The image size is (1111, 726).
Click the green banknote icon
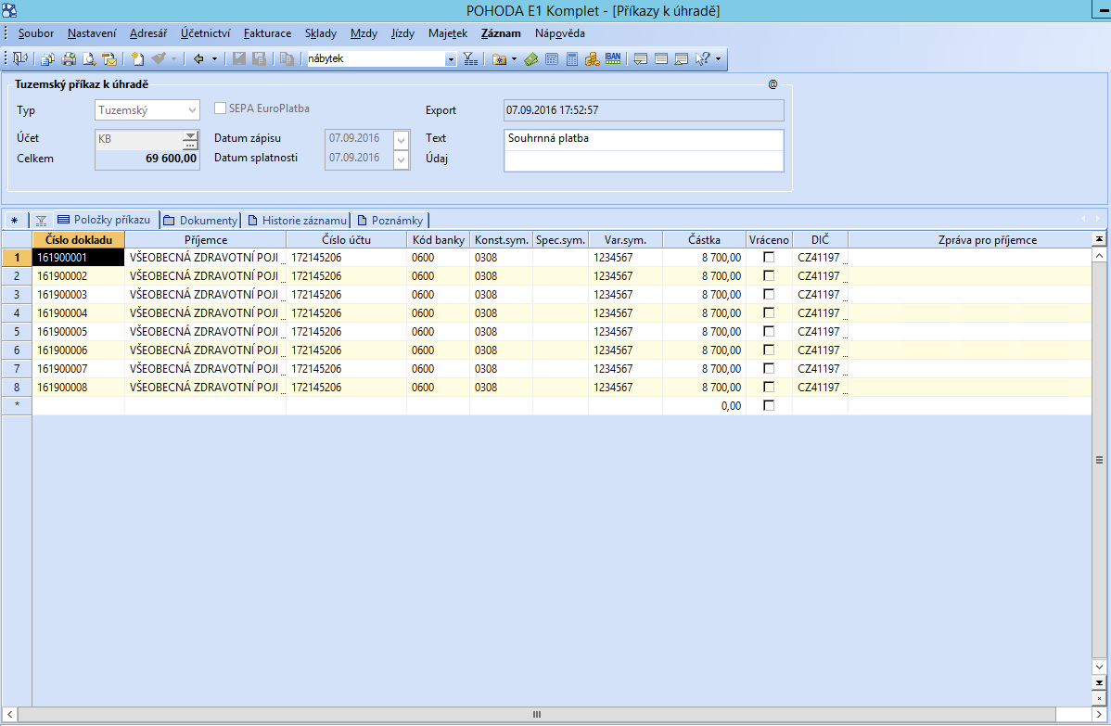point(531,58)
